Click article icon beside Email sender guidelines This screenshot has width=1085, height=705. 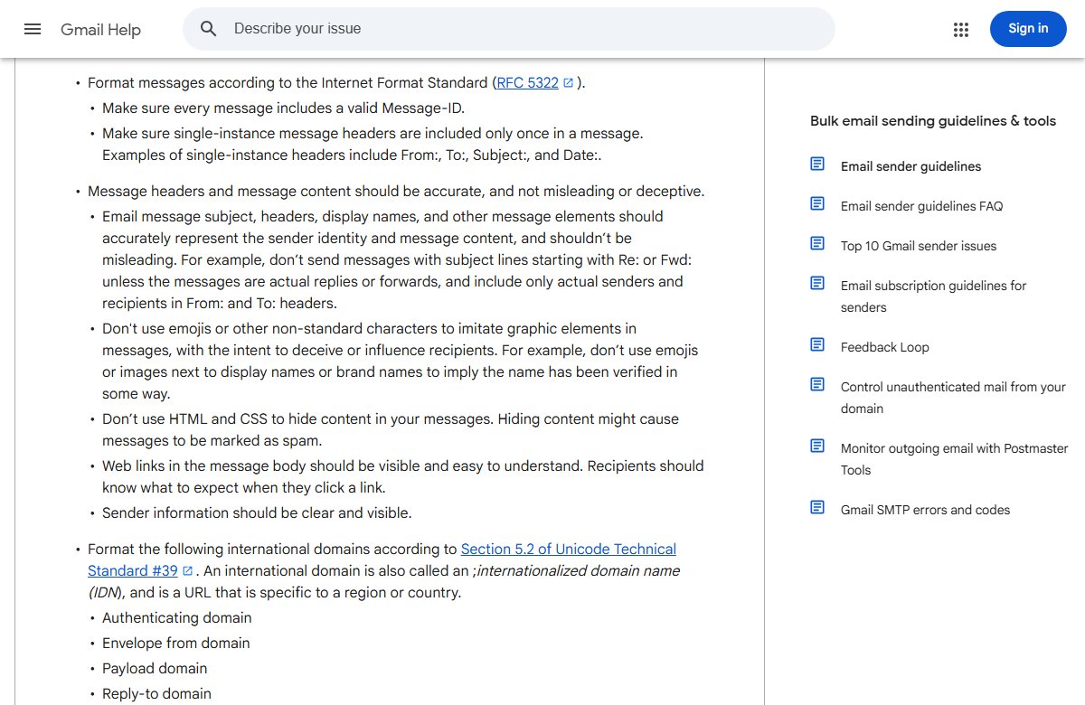coord(817,164)
